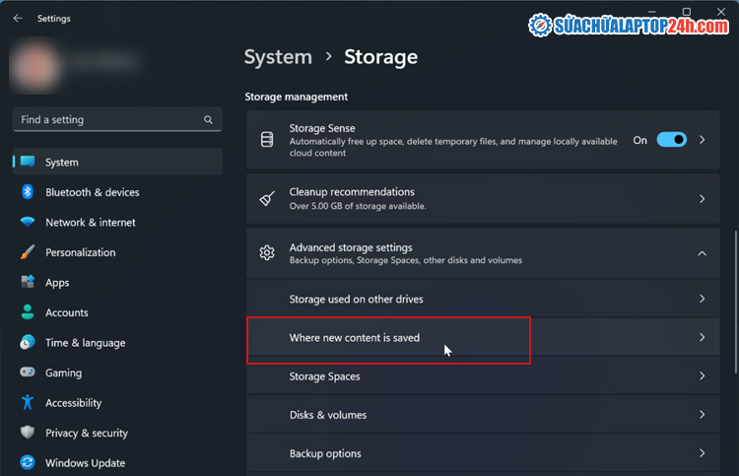739x476 pixels.
Task: Collapse the Advanced storage settings section
Action: coord(702,253)
